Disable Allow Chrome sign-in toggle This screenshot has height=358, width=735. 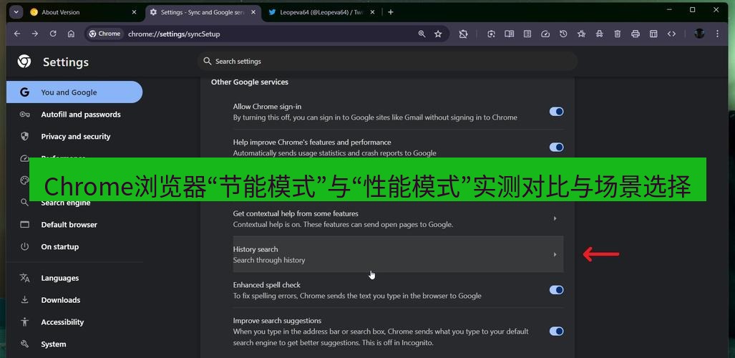tap(556, 112)
